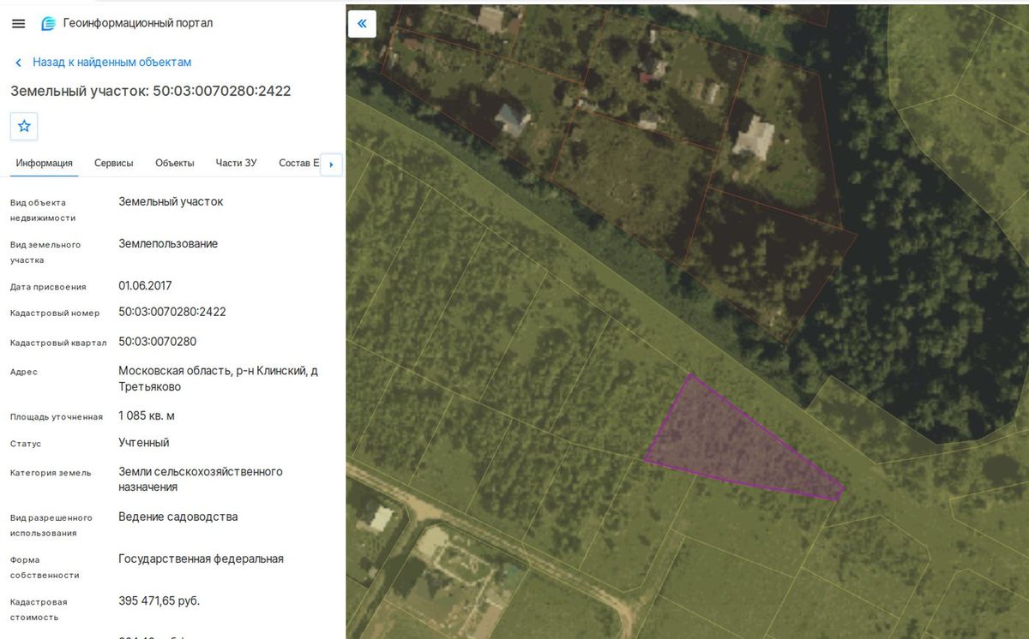Collapse the side panel with double-chevron button
The height and width of the screenshot is (639, 1029).
point(362,23)
